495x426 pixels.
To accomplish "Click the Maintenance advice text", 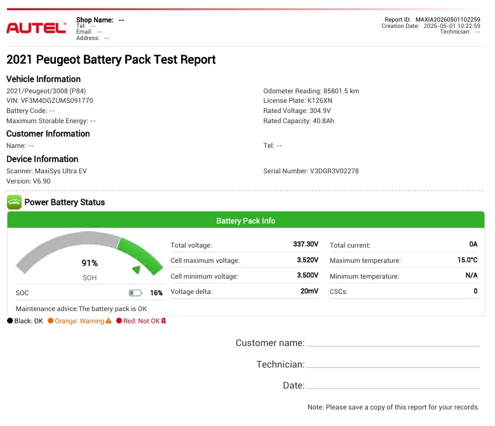I will point(81,309).
